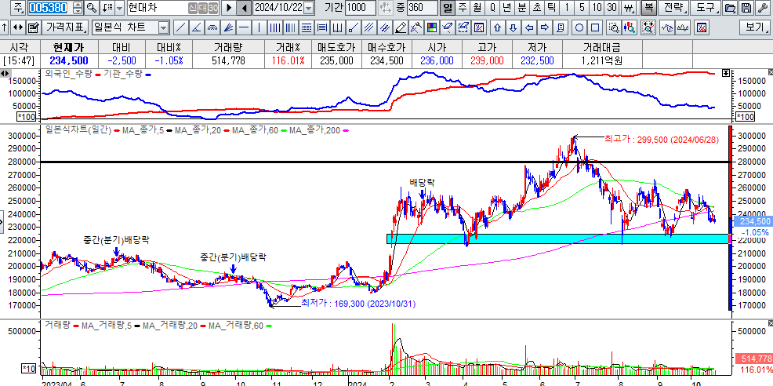
Task: Click the save chart floppy disk icon
Action: pyautogui.click(x=745, y=8)
